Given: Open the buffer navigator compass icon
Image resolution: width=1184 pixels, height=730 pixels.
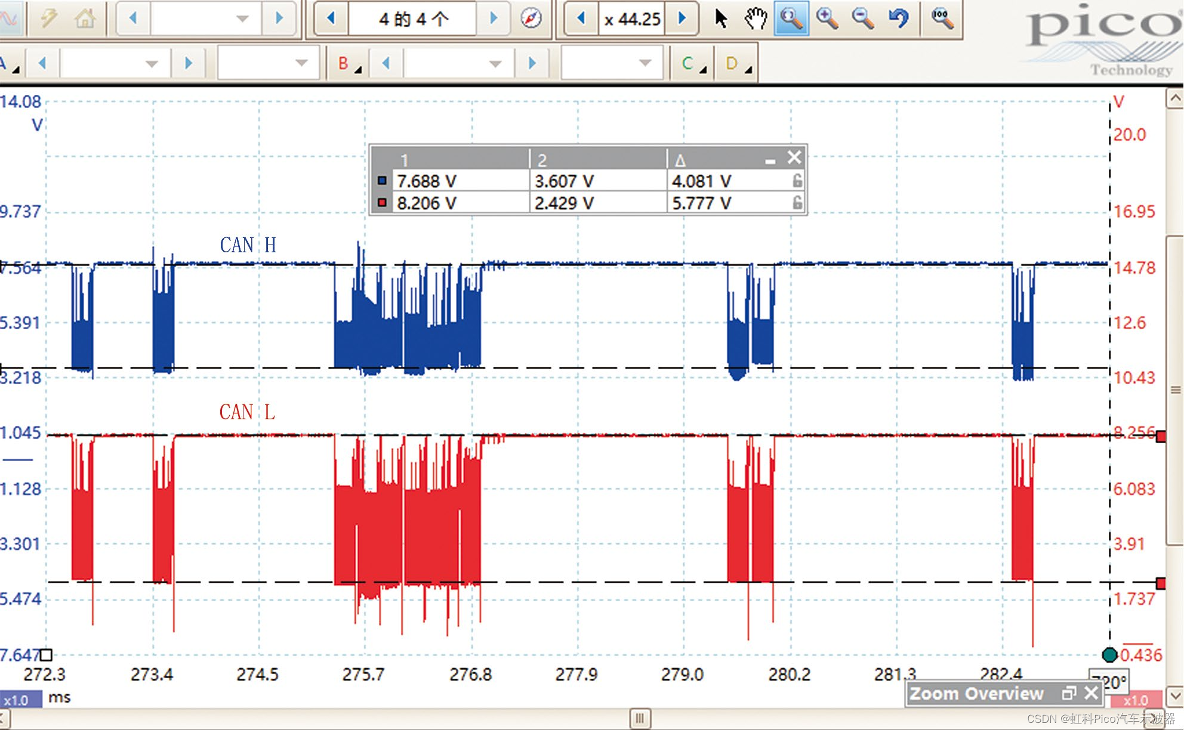Looking at the screenshot, I should click(x=531, y=18).
